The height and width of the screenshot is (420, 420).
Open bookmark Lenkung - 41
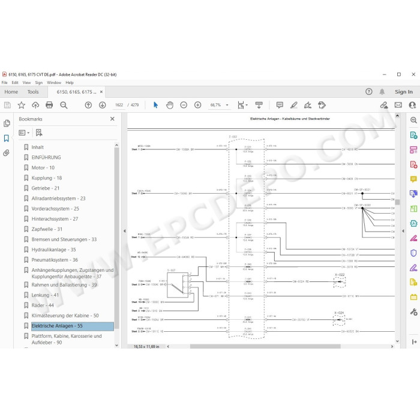coord(45,295)
